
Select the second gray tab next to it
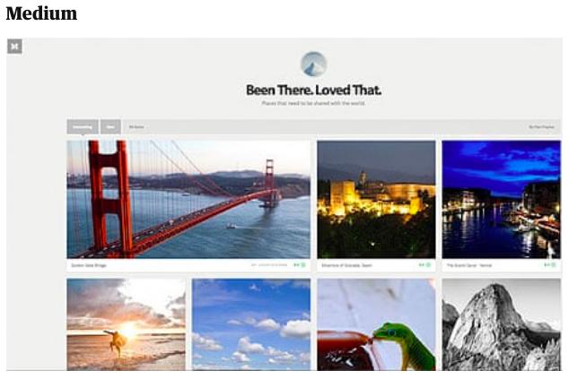click(x=110, y=127)
